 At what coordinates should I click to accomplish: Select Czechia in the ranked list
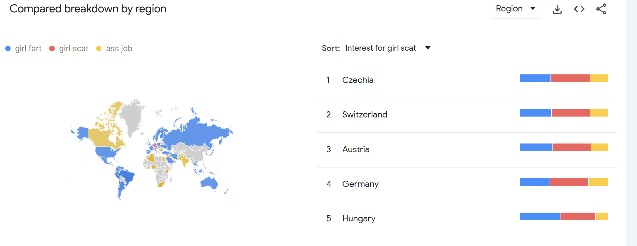click(358, 80)
